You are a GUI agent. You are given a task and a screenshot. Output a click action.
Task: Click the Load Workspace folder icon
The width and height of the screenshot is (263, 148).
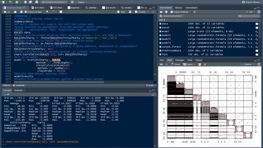(x=161, y=12)
